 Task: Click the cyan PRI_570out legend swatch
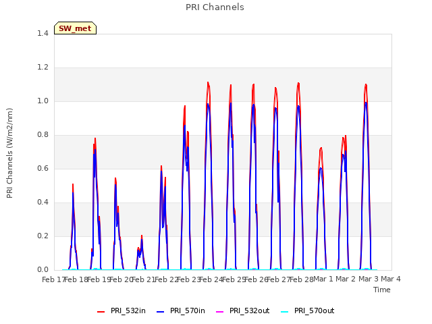click(285, 312)
